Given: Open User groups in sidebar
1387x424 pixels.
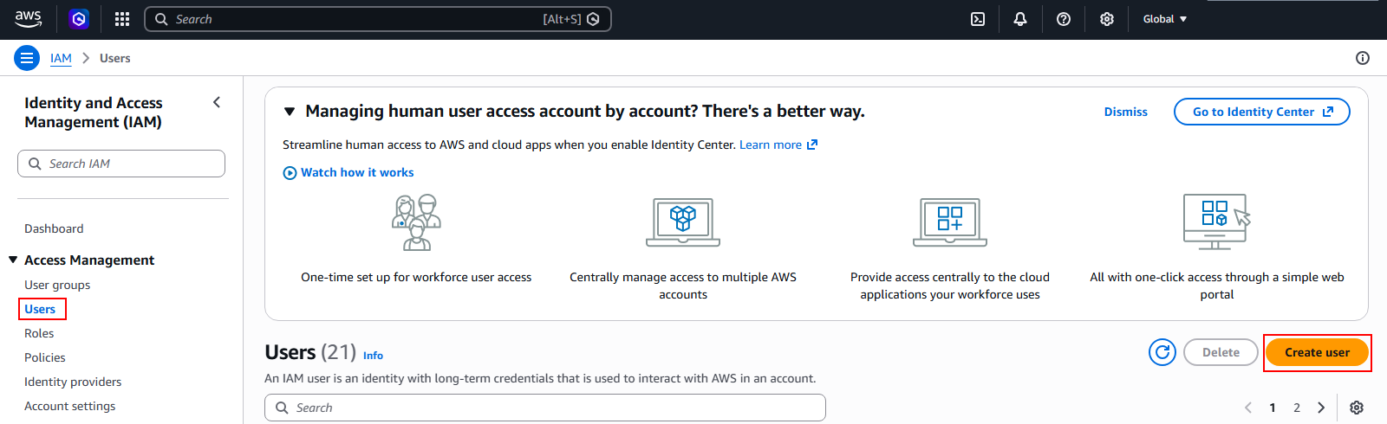Looking at the screenshot, I should pos(57,285).
